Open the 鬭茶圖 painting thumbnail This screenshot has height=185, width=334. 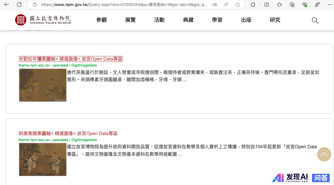(42, 159)
